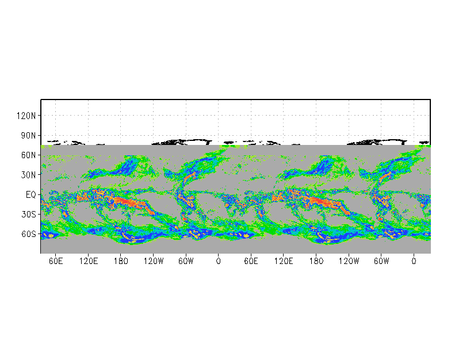
Task: Click the EQ equator axis label
Action: [31, 194]
